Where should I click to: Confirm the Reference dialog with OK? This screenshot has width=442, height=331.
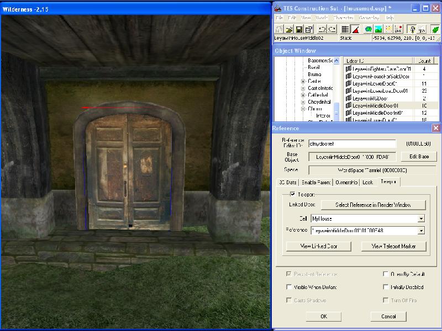coord(324,316)
